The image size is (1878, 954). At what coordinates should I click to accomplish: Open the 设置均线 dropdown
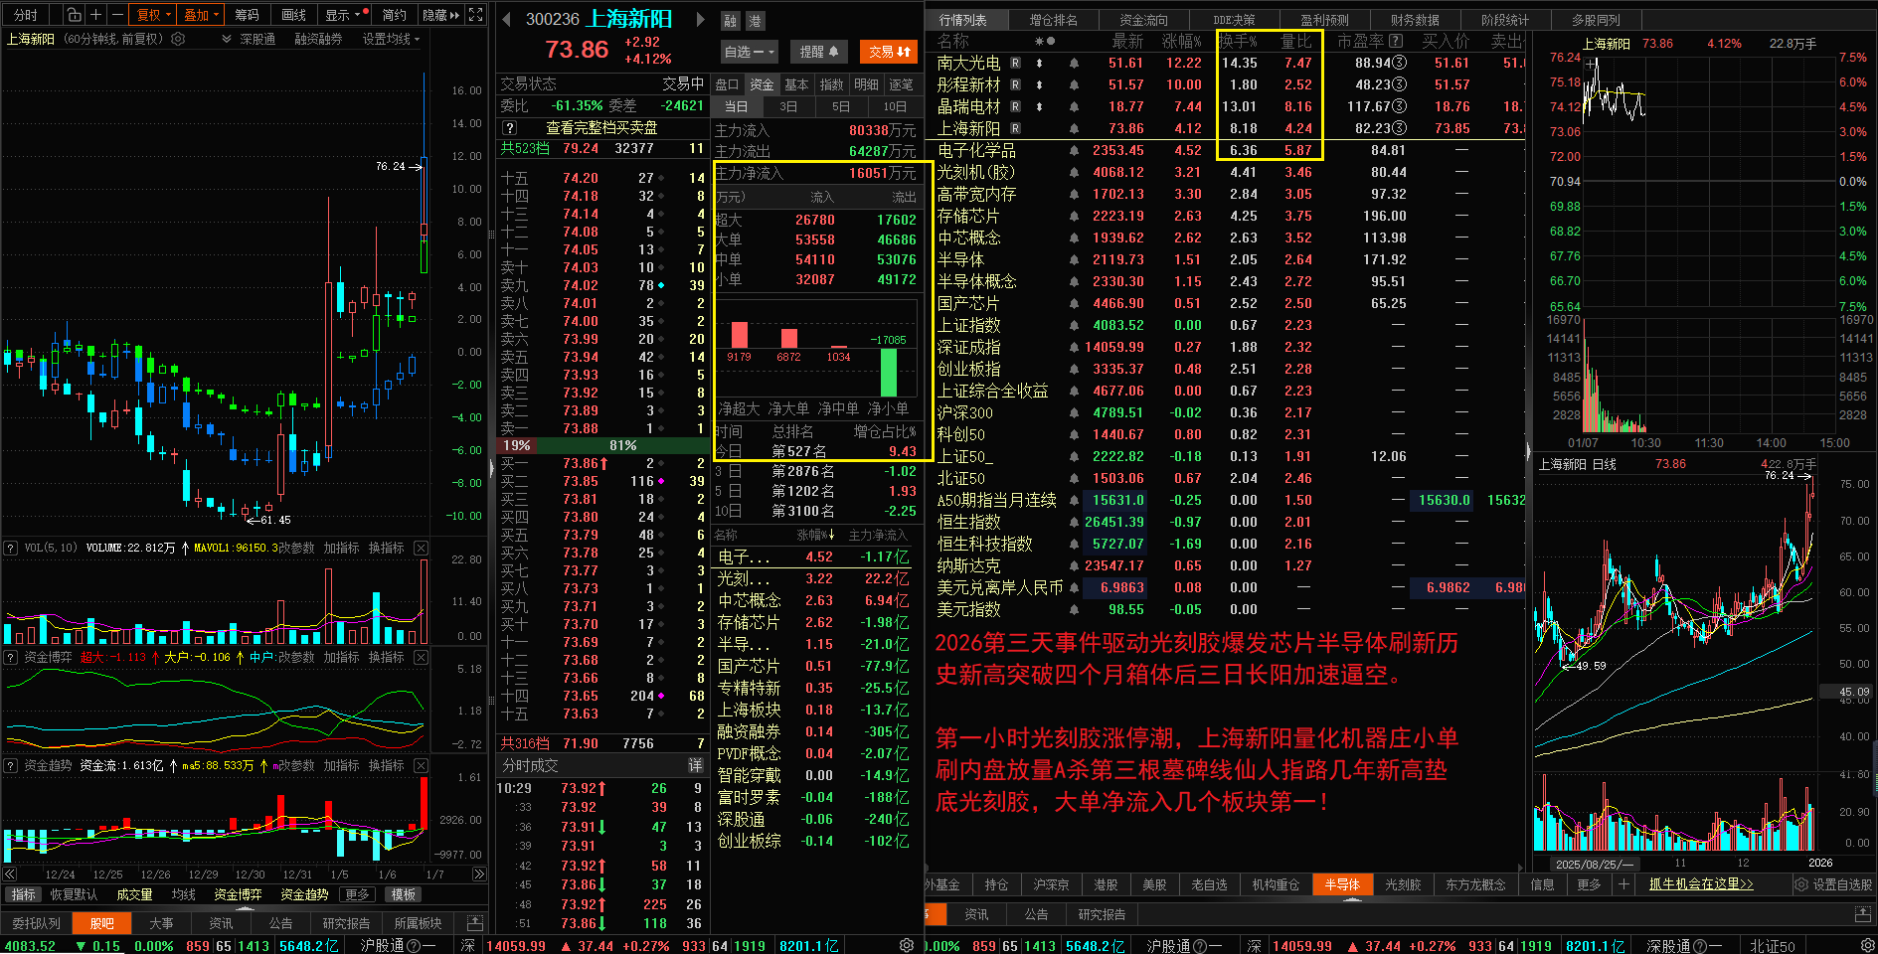click(x=391, y=39)
